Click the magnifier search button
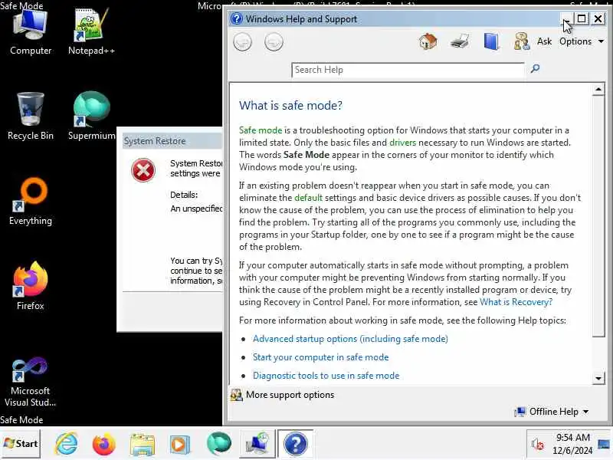613x460 pixels. point(535,69)
